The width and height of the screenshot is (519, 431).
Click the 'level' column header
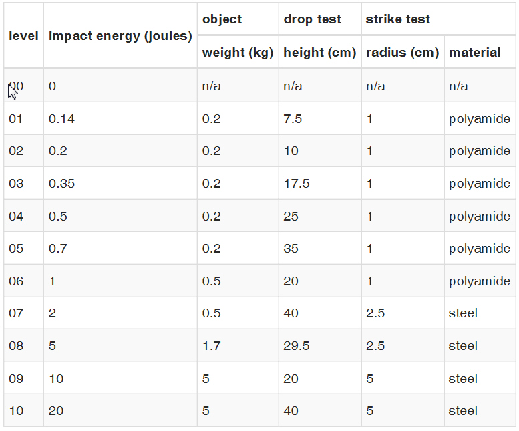click(23, 36)
